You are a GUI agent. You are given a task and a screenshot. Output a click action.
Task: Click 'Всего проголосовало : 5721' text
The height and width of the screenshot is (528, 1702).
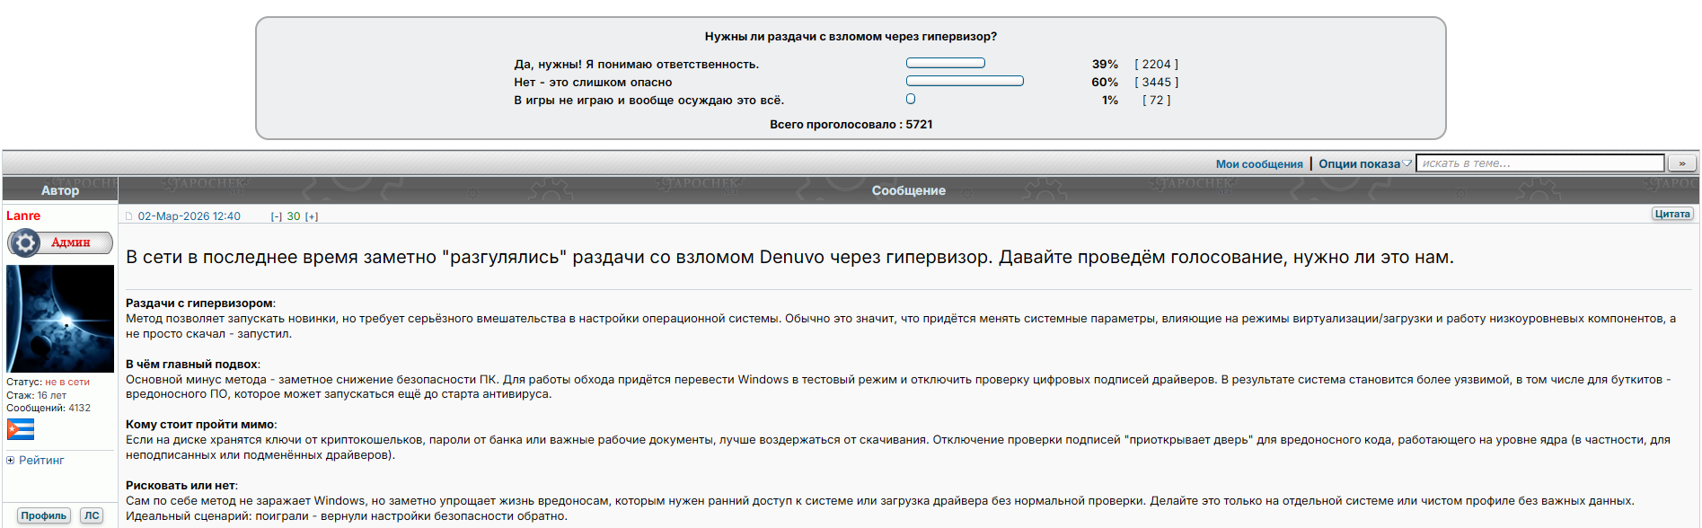tap(851, 124)
